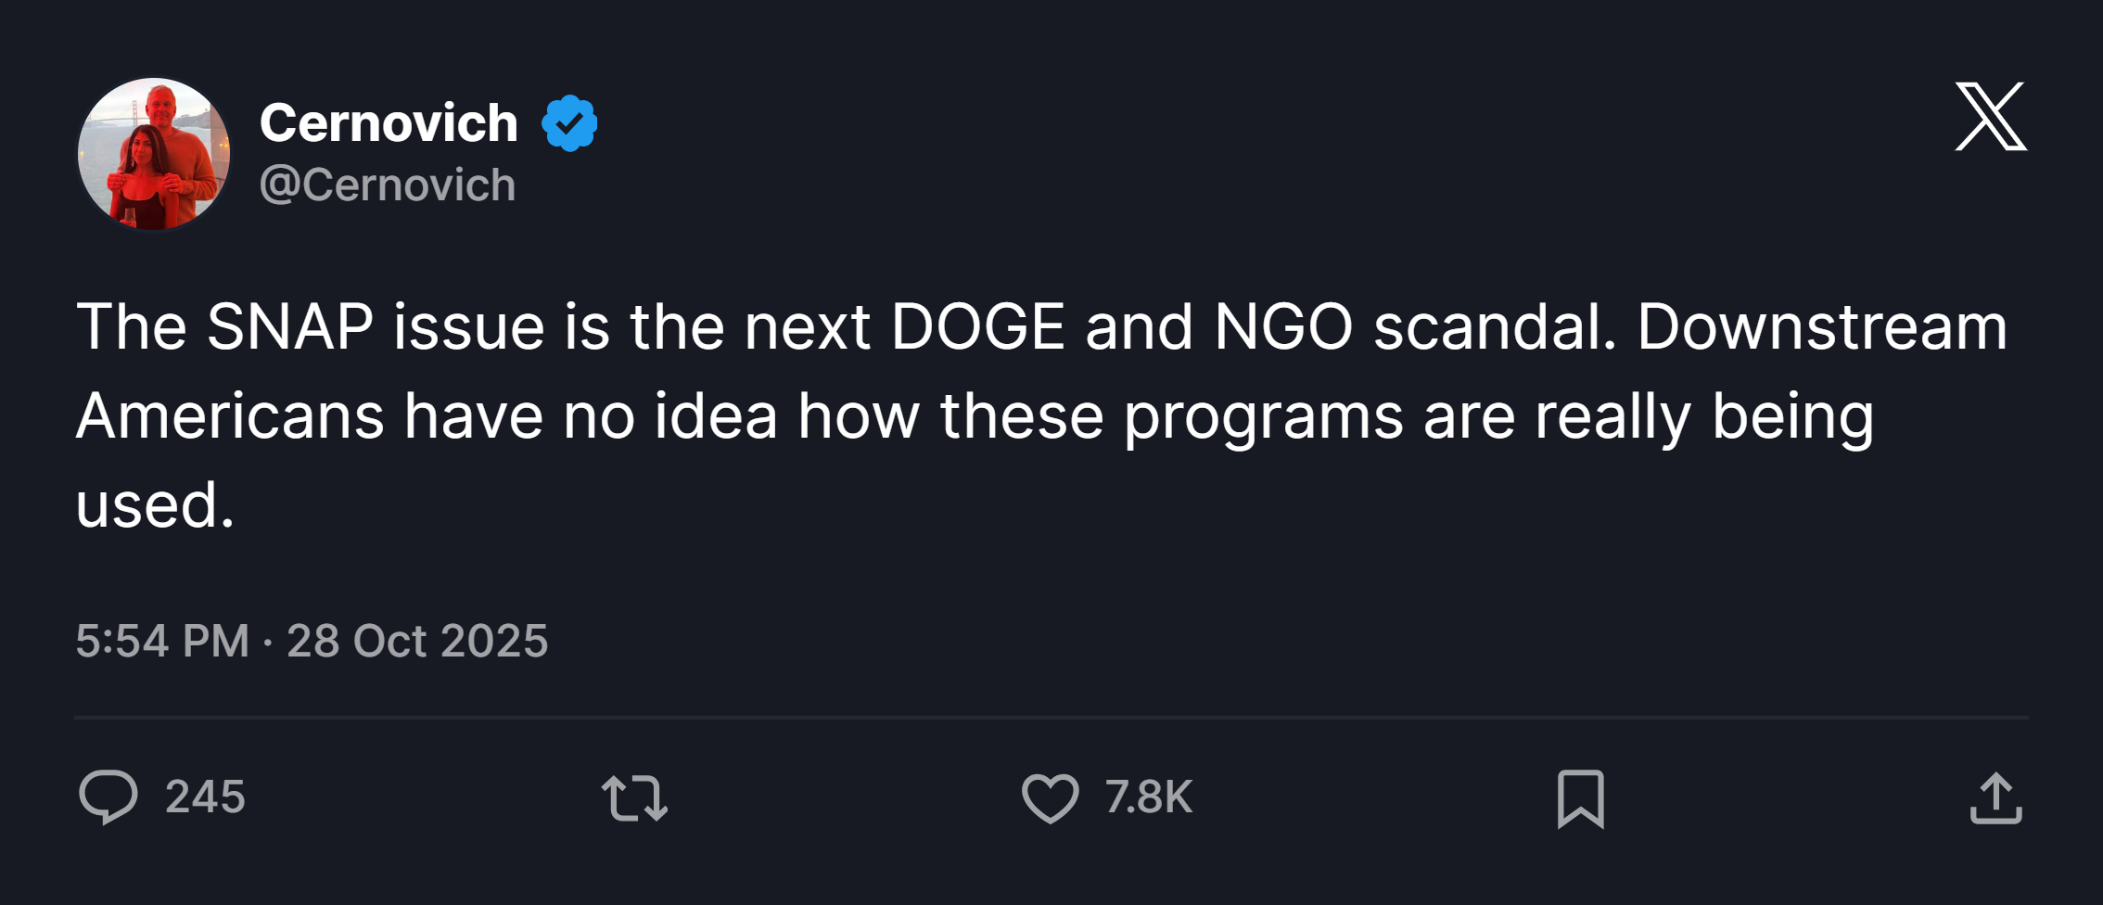
Task: Click the date 28 Oct 2025
Action: [x=417, y=641]
